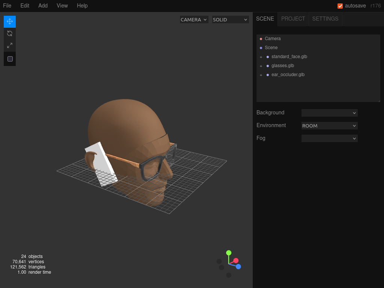The image size is (384, 288).
Task: Click the 'vertices' count label
Action: (x=36, y=262)
